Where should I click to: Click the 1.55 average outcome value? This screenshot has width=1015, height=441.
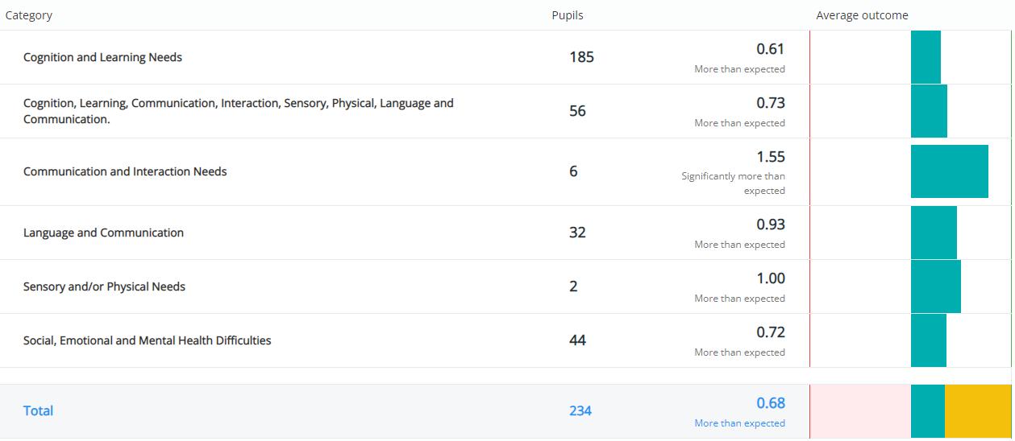click(x=770, y=157)
